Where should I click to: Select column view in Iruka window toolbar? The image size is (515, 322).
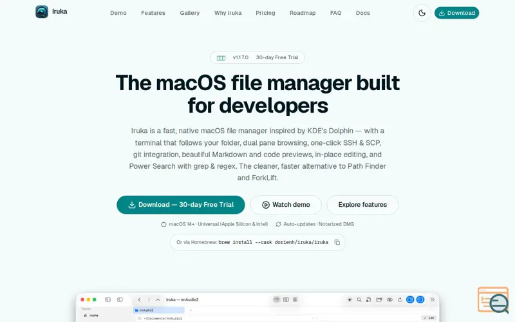[x=286, y=299]
